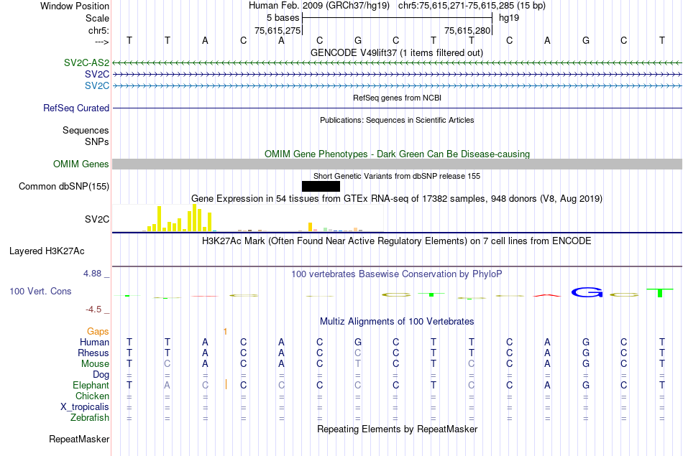
Task: Click the black dbSNP variant item box
Action: (x=321, y=186)
